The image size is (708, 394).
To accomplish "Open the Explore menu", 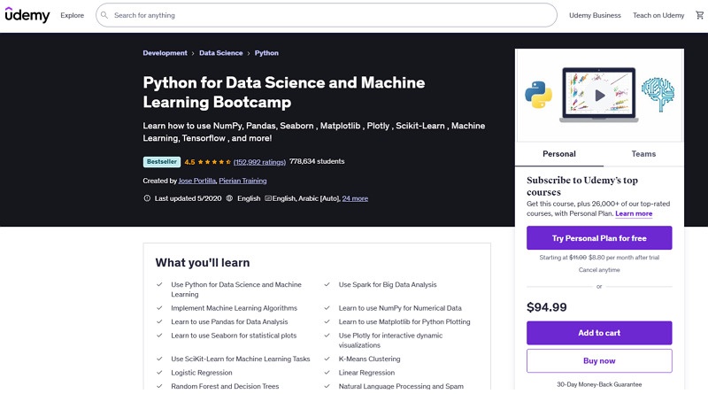I will point(73,15).
